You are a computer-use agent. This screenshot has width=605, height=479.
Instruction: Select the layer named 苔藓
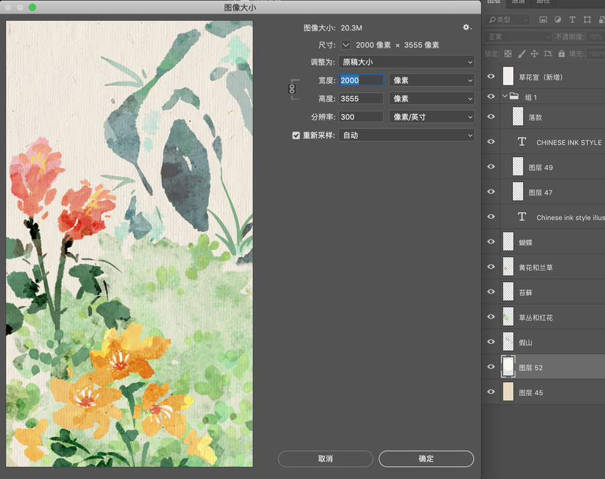click(x=543, y=292)
